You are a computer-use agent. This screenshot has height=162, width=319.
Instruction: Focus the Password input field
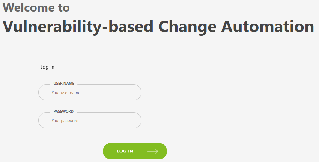[90, 121]
